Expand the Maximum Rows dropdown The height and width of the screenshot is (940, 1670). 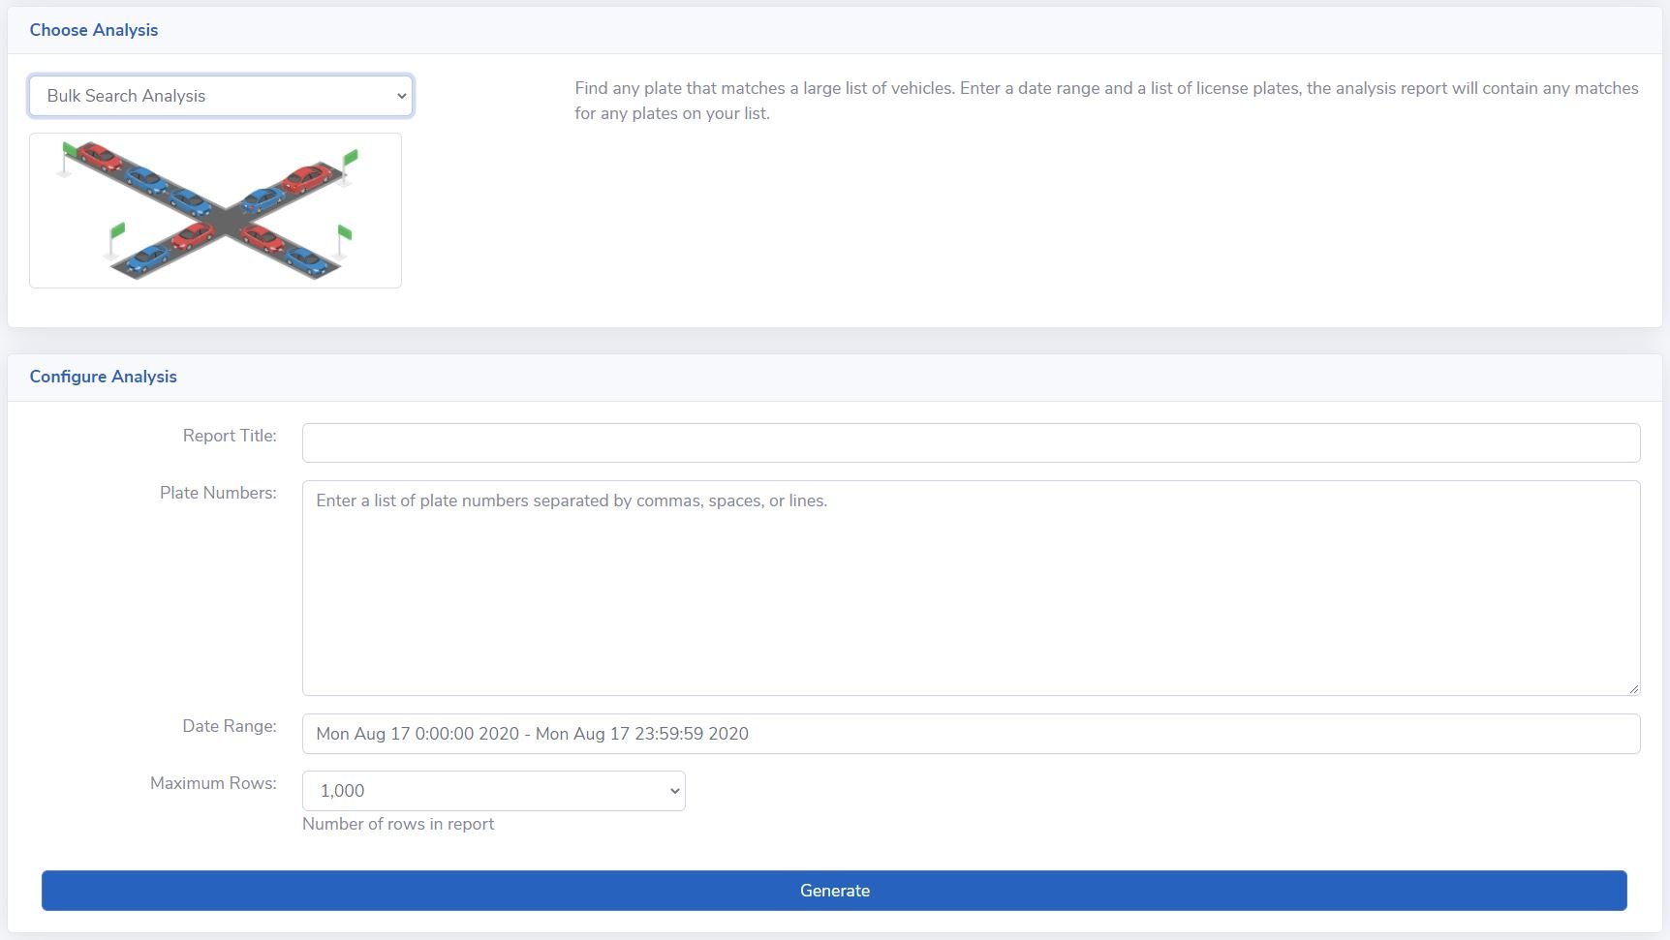pyautogui.click(x=493, y=791)
